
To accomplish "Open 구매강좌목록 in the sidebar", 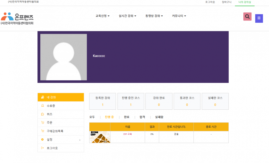I will (x=61, y=131).
